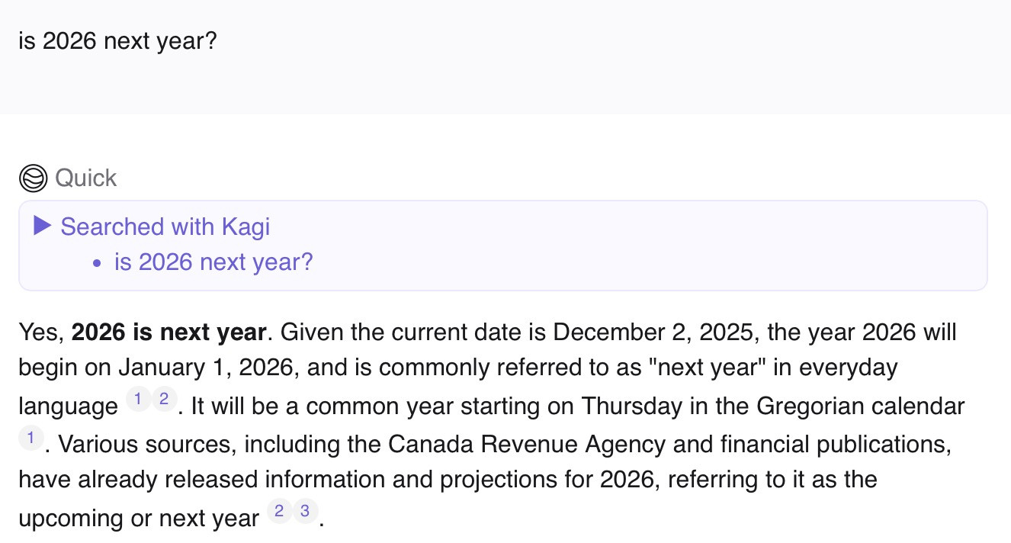The width and height of the screenshot is (1011, 543).
Task: Click the user question text at top
Action: pos(117,41)
